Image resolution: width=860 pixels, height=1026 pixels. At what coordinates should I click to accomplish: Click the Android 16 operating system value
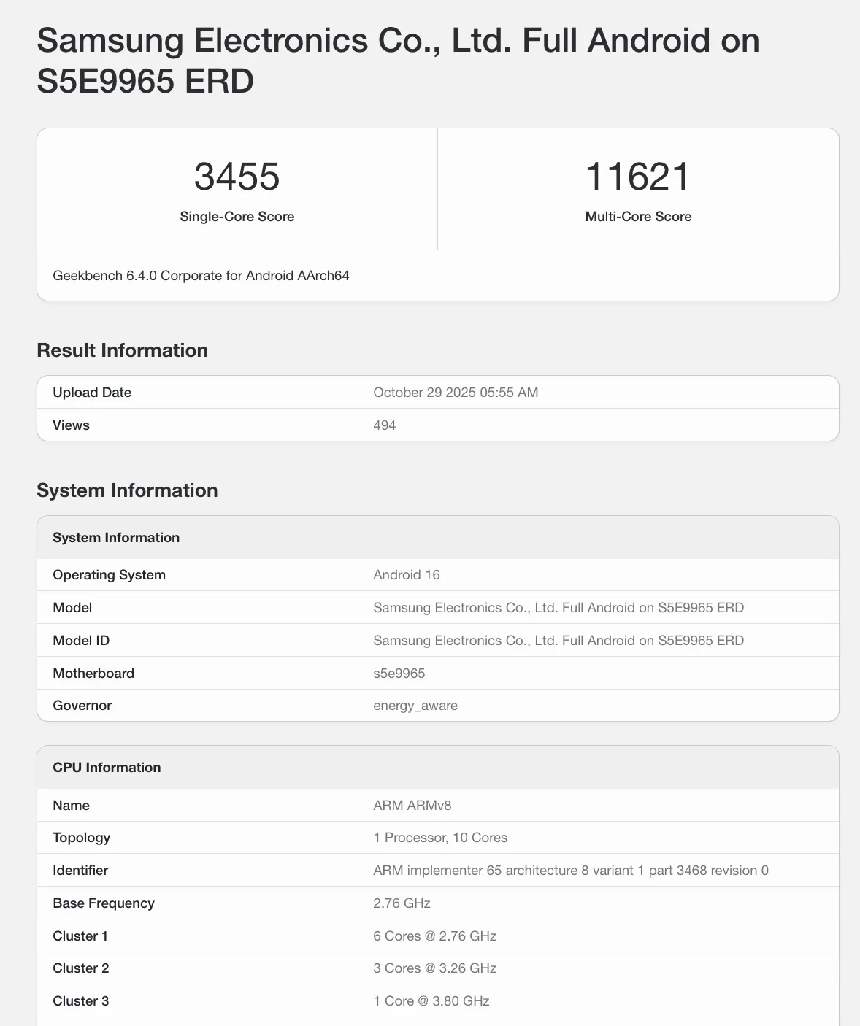tap(406, 575)
